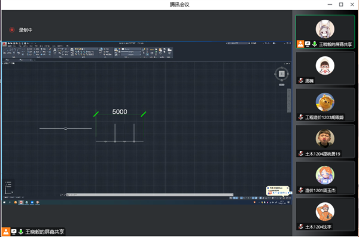Toggle muted microphone for 工程造价1203 participant
359x237 pixels.
tap(301, 117)
